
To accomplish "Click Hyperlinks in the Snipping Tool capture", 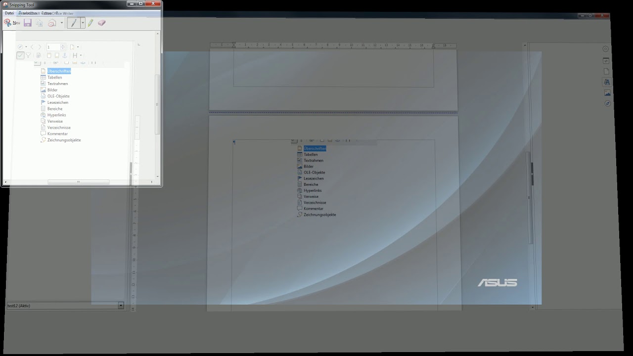I will coord(57,115).
